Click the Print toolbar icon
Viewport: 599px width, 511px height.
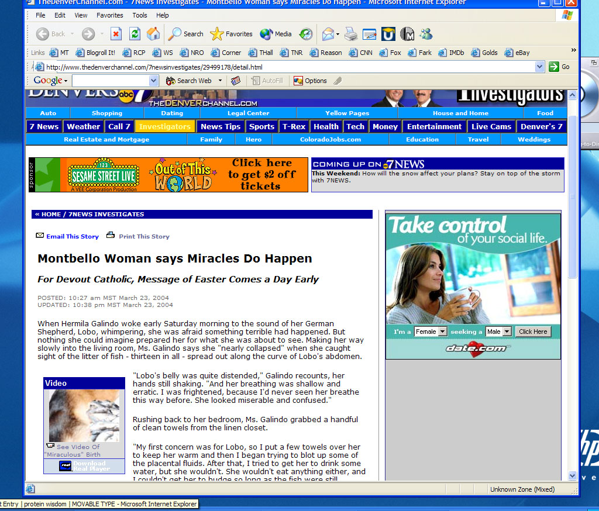click(350, 34)
